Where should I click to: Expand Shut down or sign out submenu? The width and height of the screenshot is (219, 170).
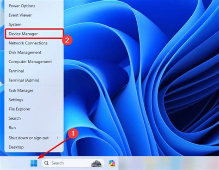coord(34,138)
